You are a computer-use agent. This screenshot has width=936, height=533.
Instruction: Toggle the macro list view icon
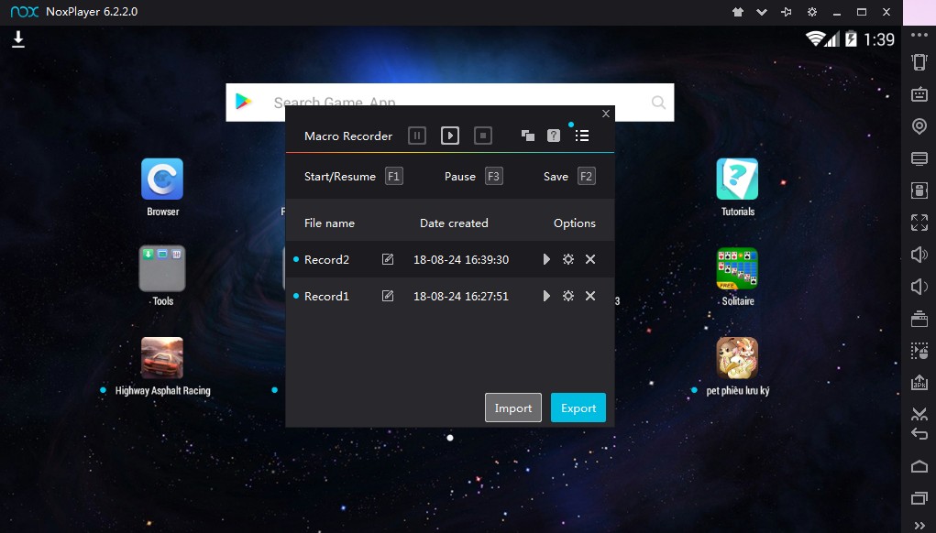click(582, 136)
